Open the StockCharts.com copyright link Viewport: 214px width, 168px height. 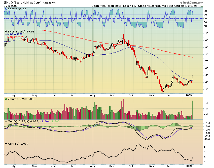click(192, 3)
